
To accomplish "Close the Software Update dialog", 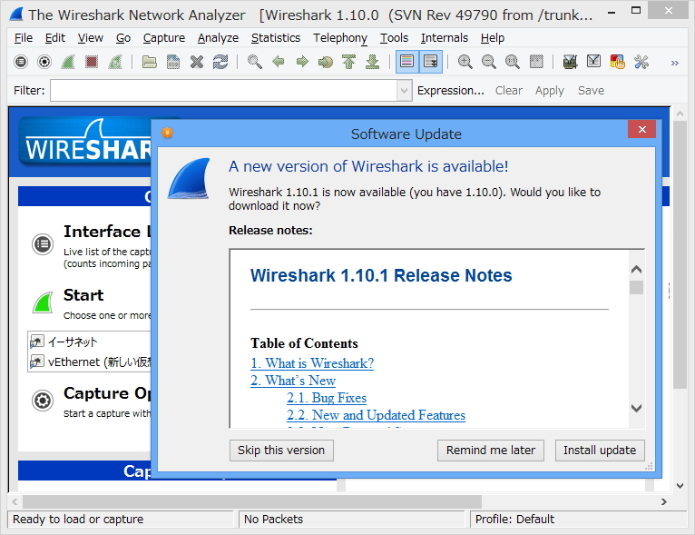I will (641, 129).
